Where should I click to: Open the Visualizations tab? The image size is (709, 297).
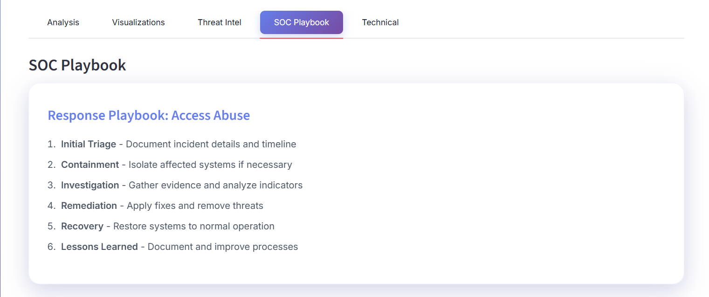tap(138, 22)
